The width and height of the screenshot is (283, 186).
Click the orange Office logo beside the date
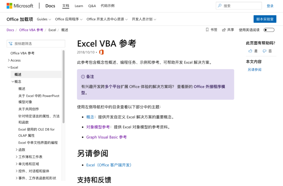tap(101, 52)
